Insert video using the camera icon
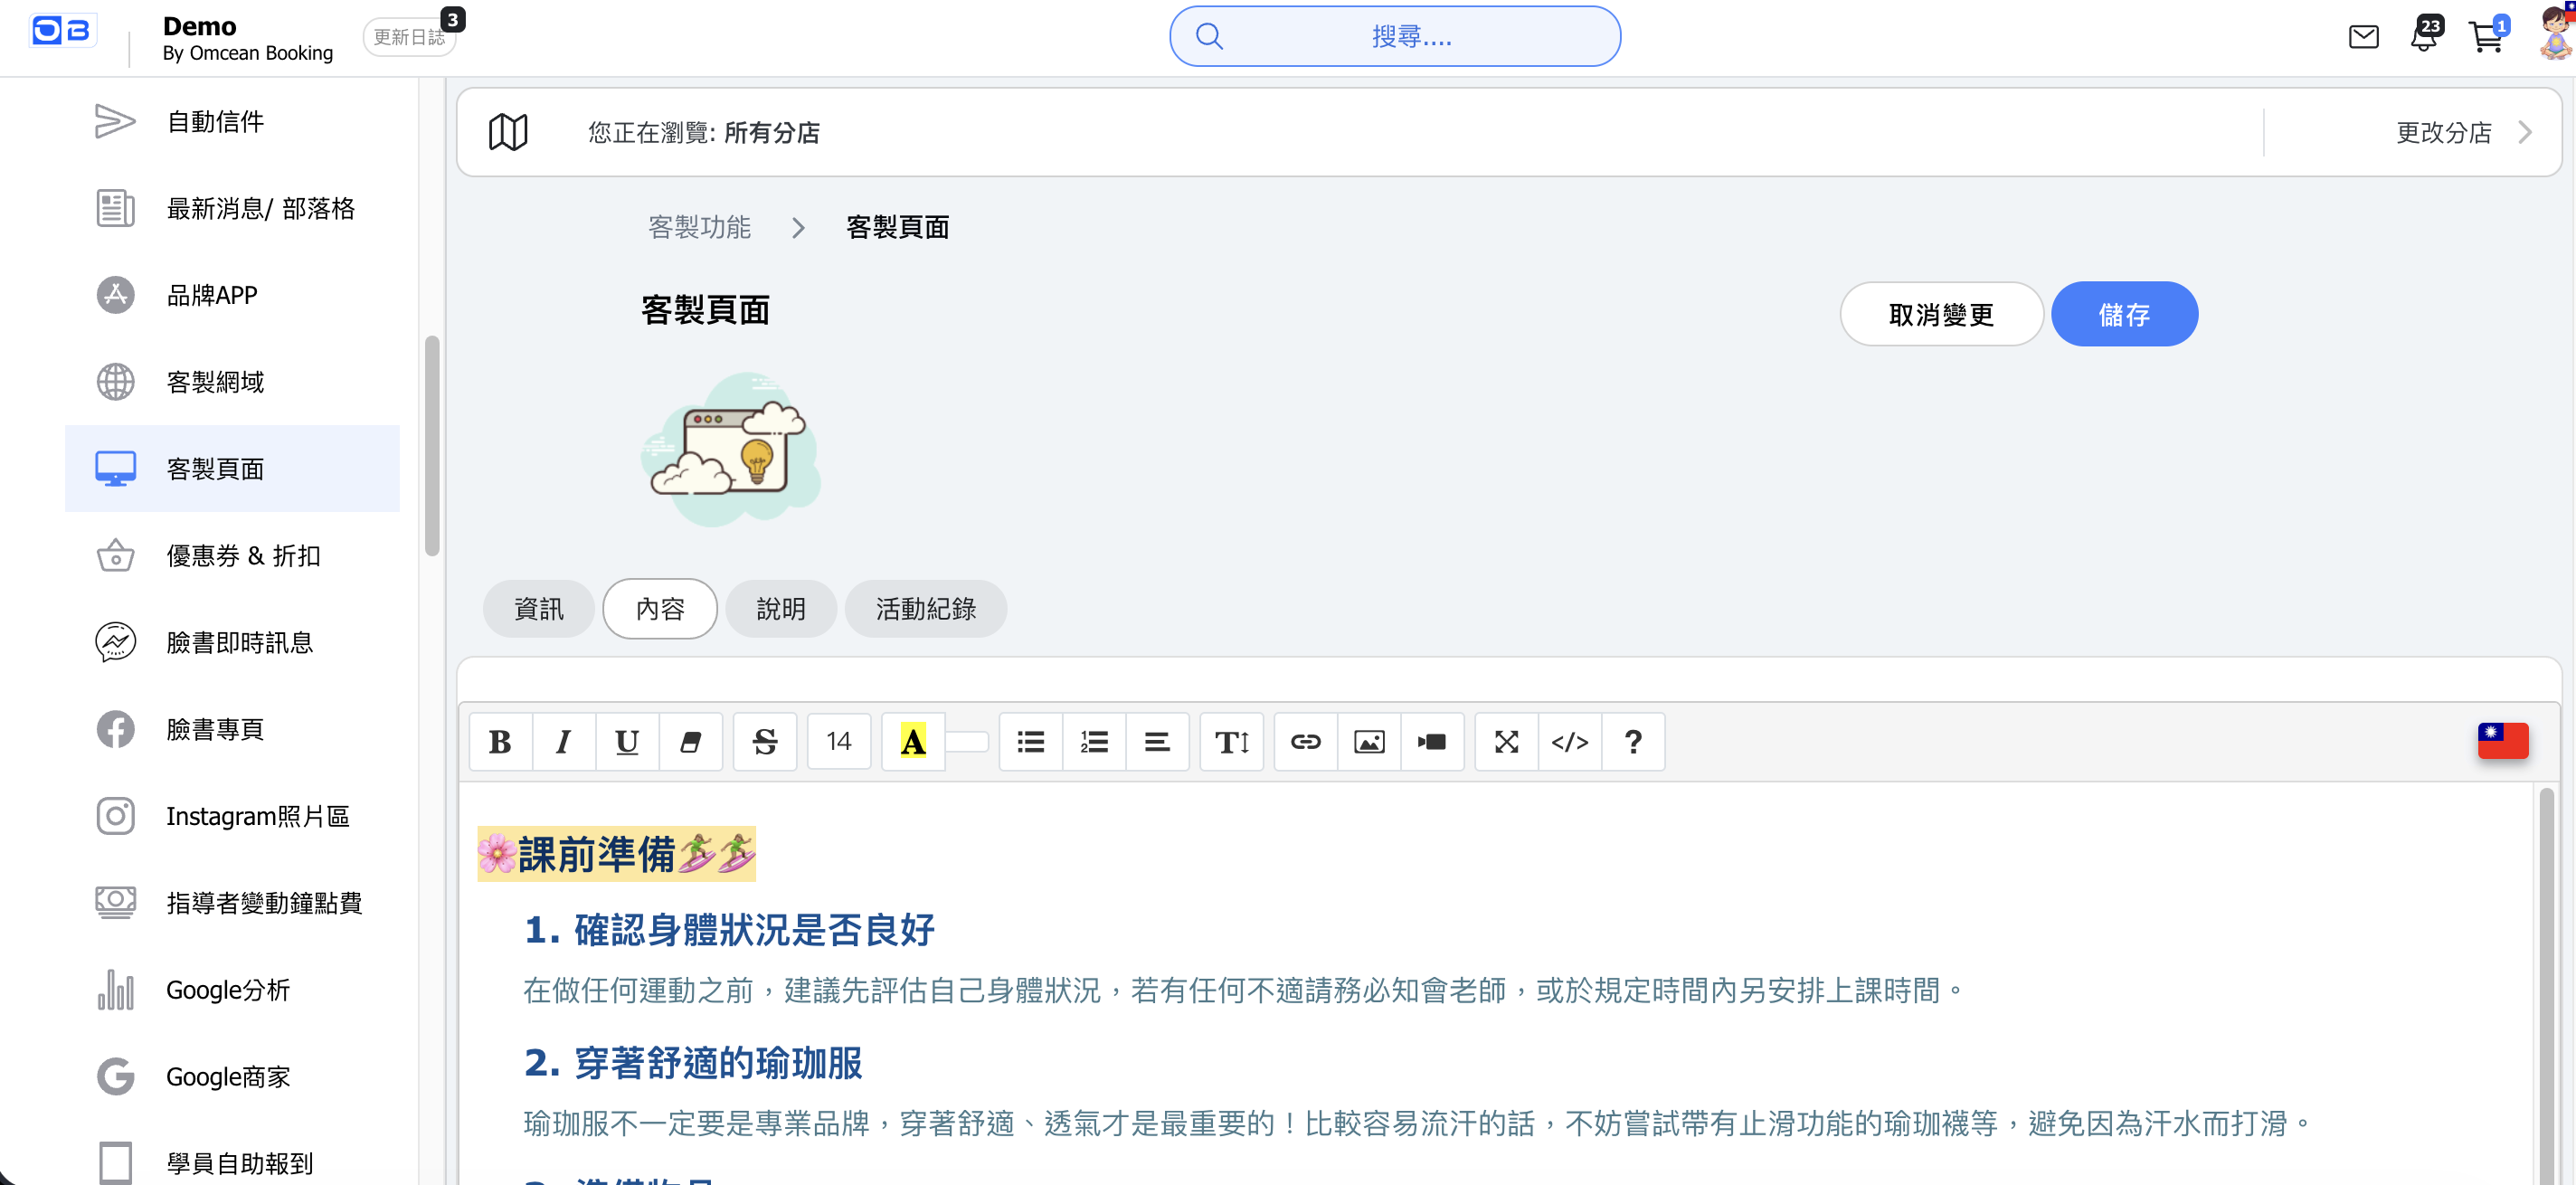 tap(1431, 741)
